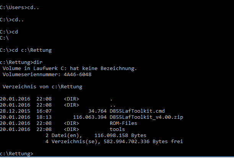Viewport: 234px width, 158px height.
Task: Click the ROM-Files directory entry
Action: [123, 123]
